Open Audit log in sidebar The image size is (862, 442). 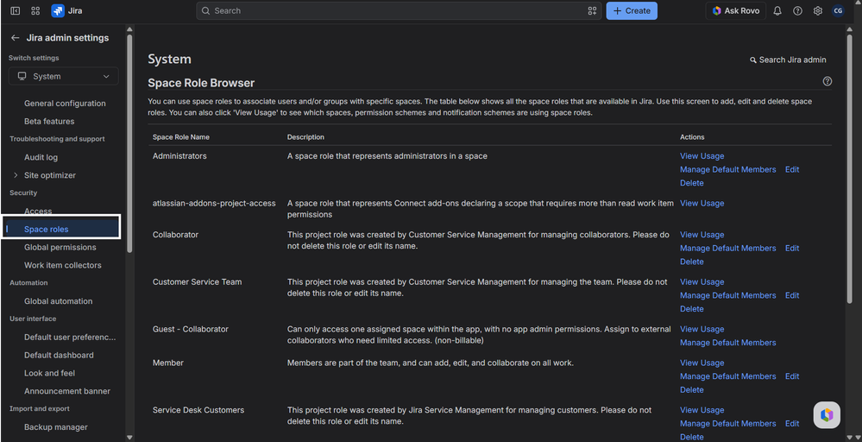[x=41, y=157]
